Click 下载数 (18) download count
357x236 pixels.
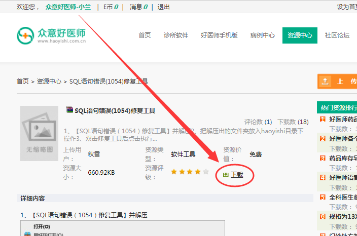(293, 122)
